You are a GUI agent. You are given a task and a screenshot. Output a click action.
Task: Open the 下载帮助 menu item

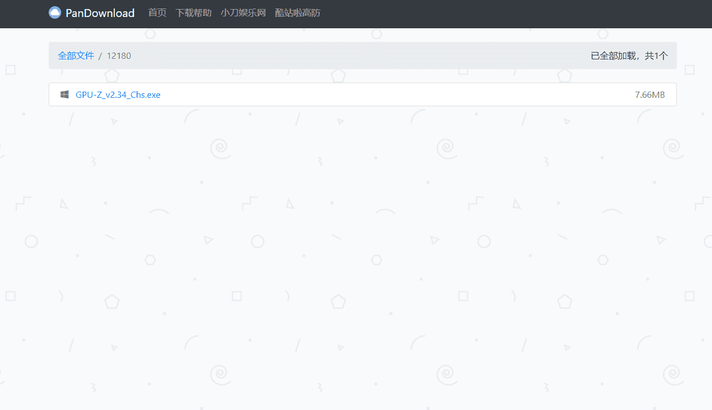(192, 12)
